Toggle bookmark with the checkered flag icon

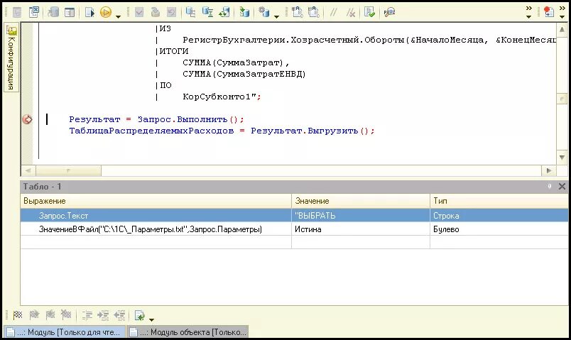tap(18, 315)
